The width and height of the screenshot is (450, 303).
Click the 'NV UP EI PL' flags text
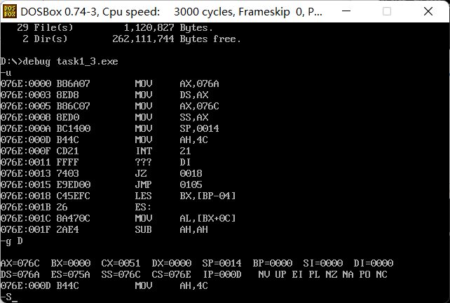(x=289, y=274)
